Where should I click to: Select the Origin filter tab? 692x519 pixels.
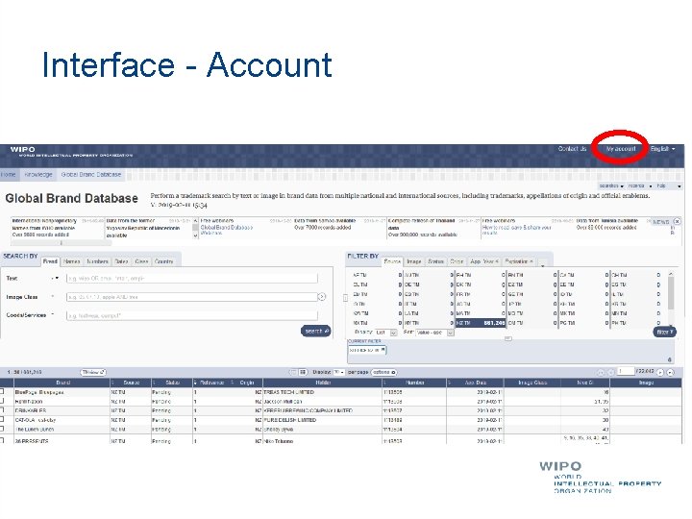(x=457, y=261)
